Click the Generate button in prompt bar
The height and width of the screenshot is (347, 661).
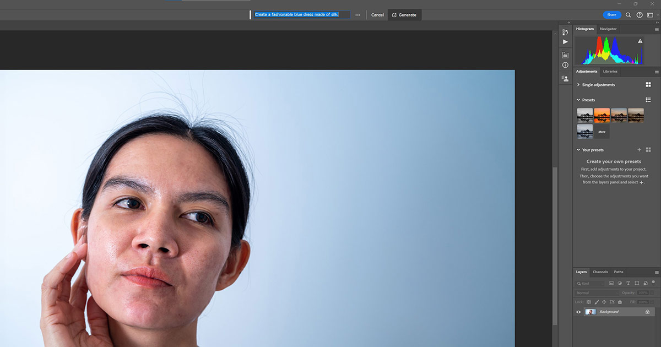click(x=404, y=15)
